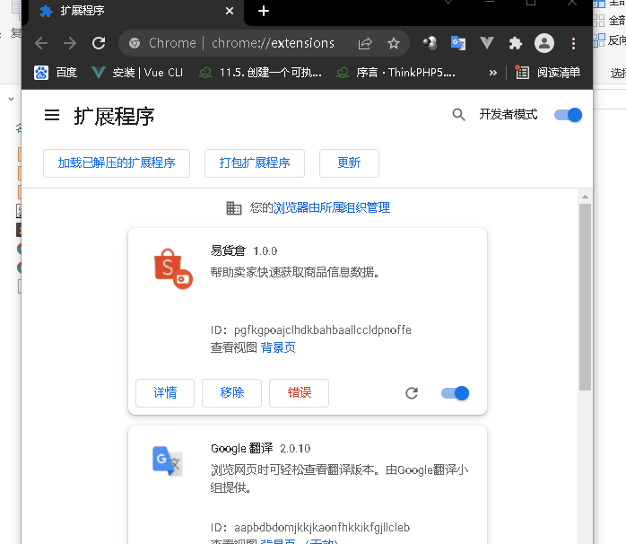Click the gray spheres extension icon

[430, 43]
